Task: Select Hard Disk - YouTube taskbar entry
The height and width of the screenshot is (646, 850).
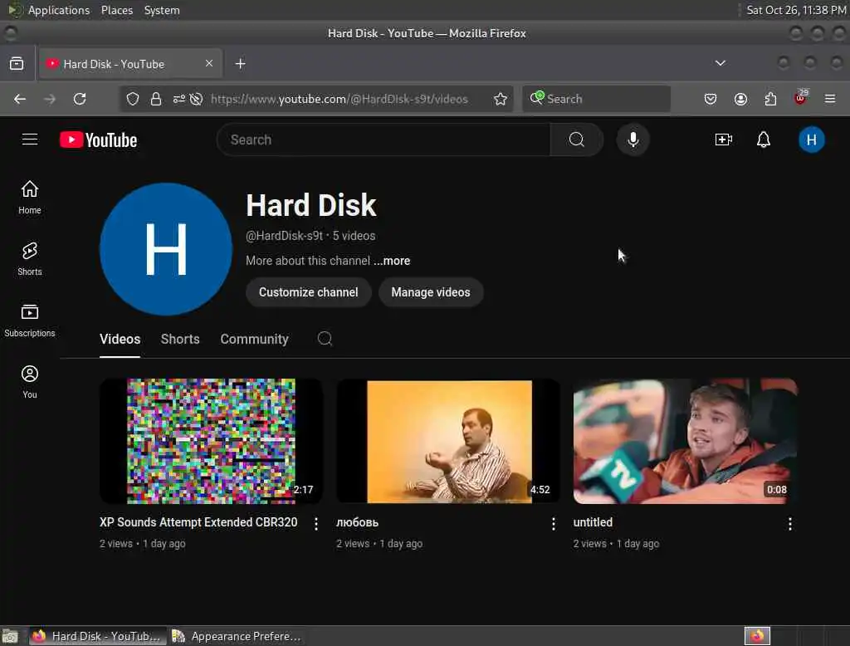Action: (97, 636)
